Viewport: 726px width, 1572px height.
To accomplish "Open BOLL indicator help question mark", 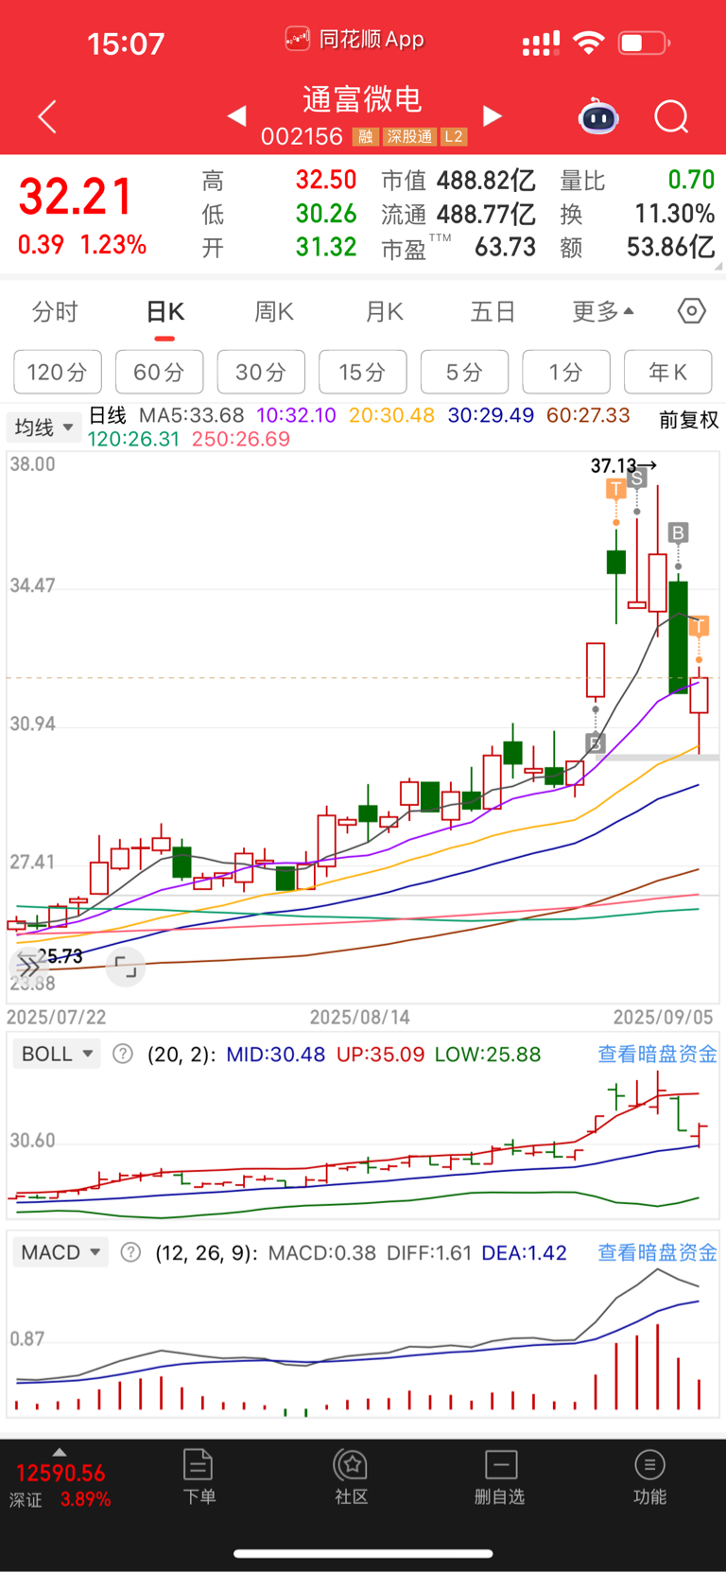I will point(123,1054).
